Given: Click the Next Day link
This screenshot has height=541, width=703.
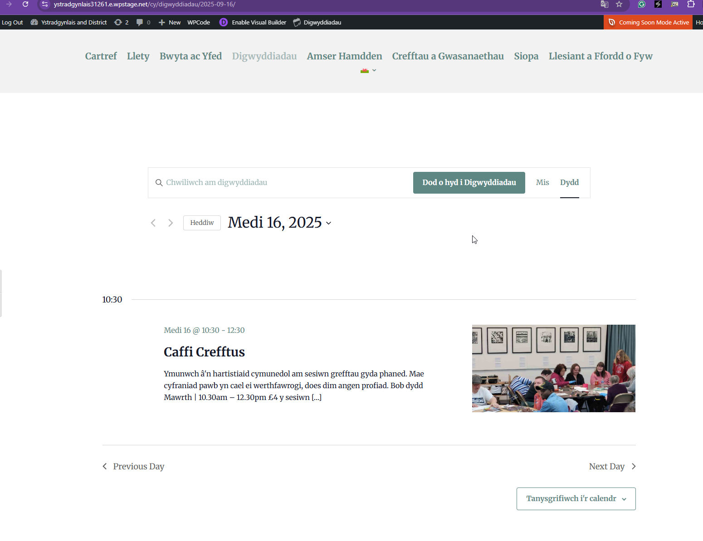Looking at the screenshot, I should [x=612, y=466].
